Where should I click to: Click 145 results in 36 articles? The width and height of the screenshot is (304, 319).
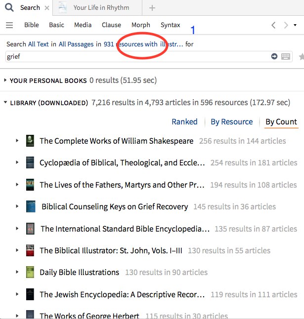tap(235, 207)
